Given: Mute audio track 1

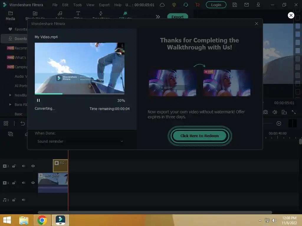Looking at the screenshot, I should click(x=24, y=200).
